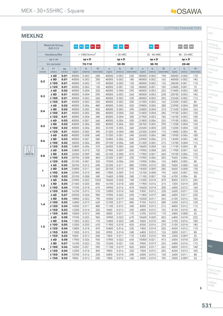Select the H4 material badge

click(186, 47)
